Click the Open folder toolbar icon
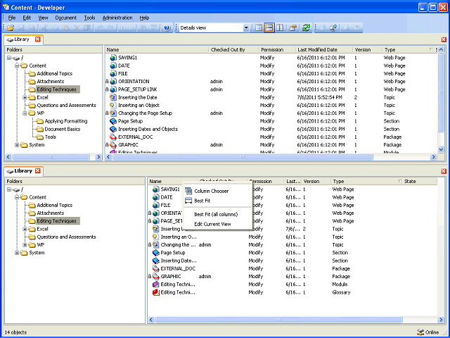 tap(11, 28)
